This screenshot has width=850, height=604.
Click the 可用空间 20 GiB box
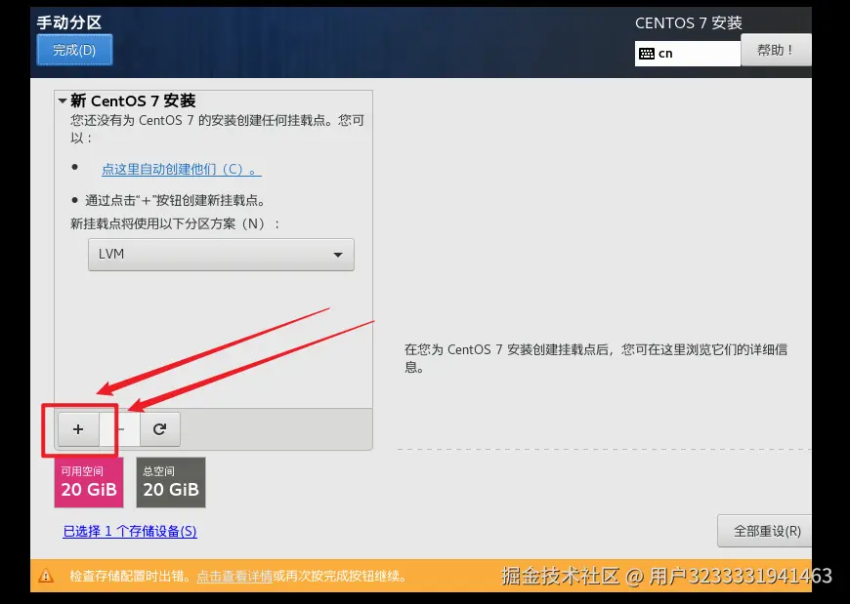(x=89, y=482)
